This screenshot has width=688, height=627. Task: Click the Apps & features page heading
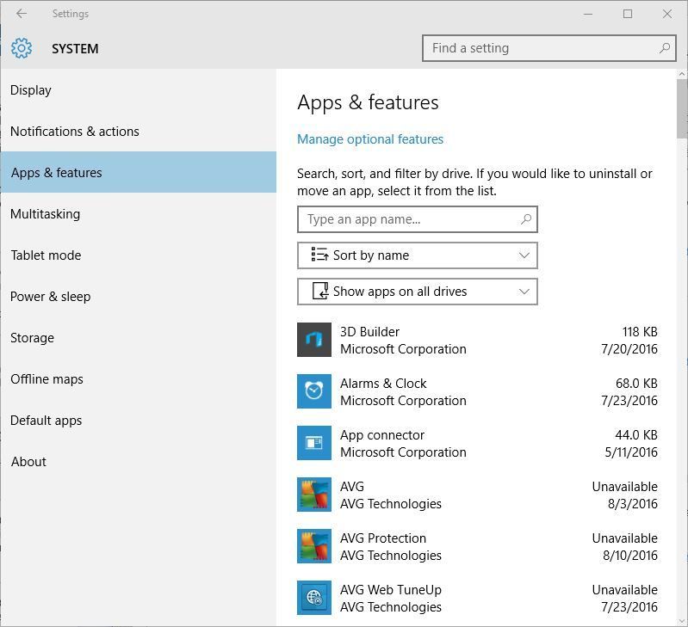(368, 103)
